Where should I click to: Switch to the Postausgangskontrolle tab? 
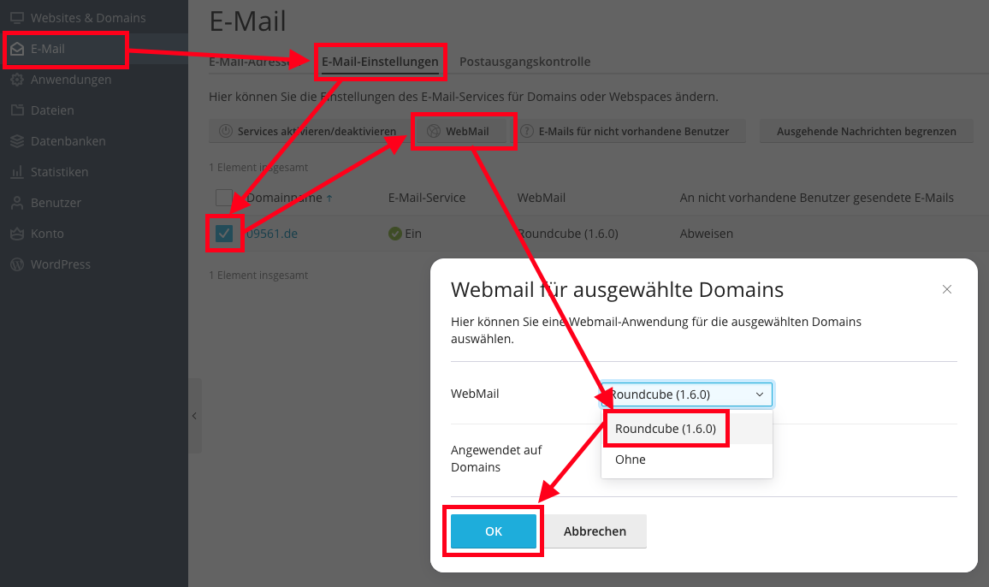click(524, 62)
